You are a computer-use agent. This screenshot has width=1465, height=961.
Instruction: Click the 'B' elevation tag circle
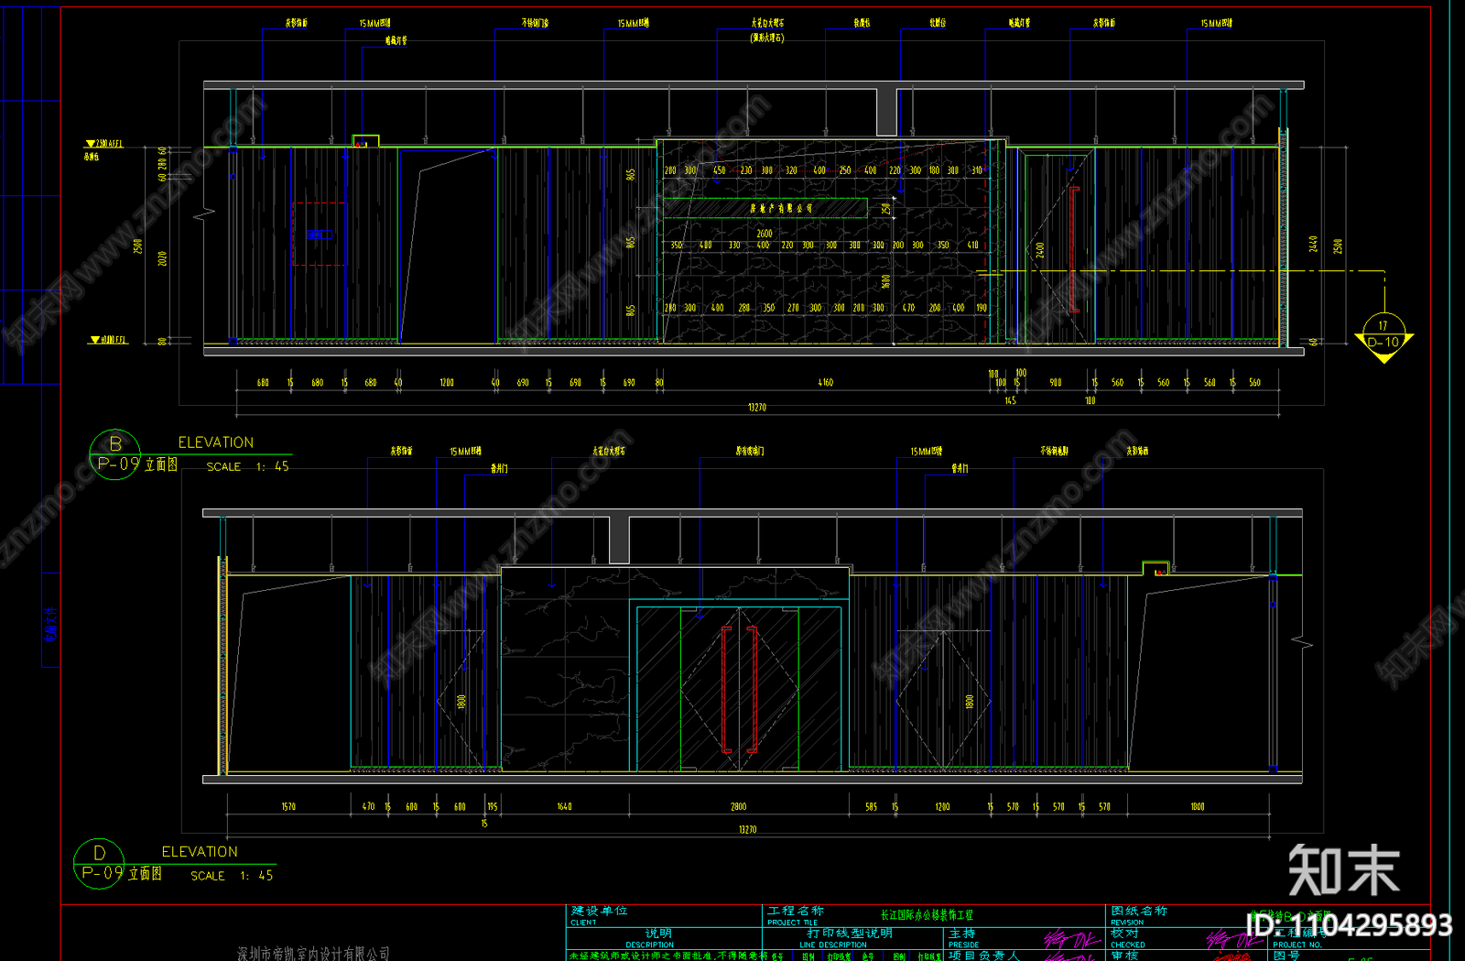click(x=114, y=454)
